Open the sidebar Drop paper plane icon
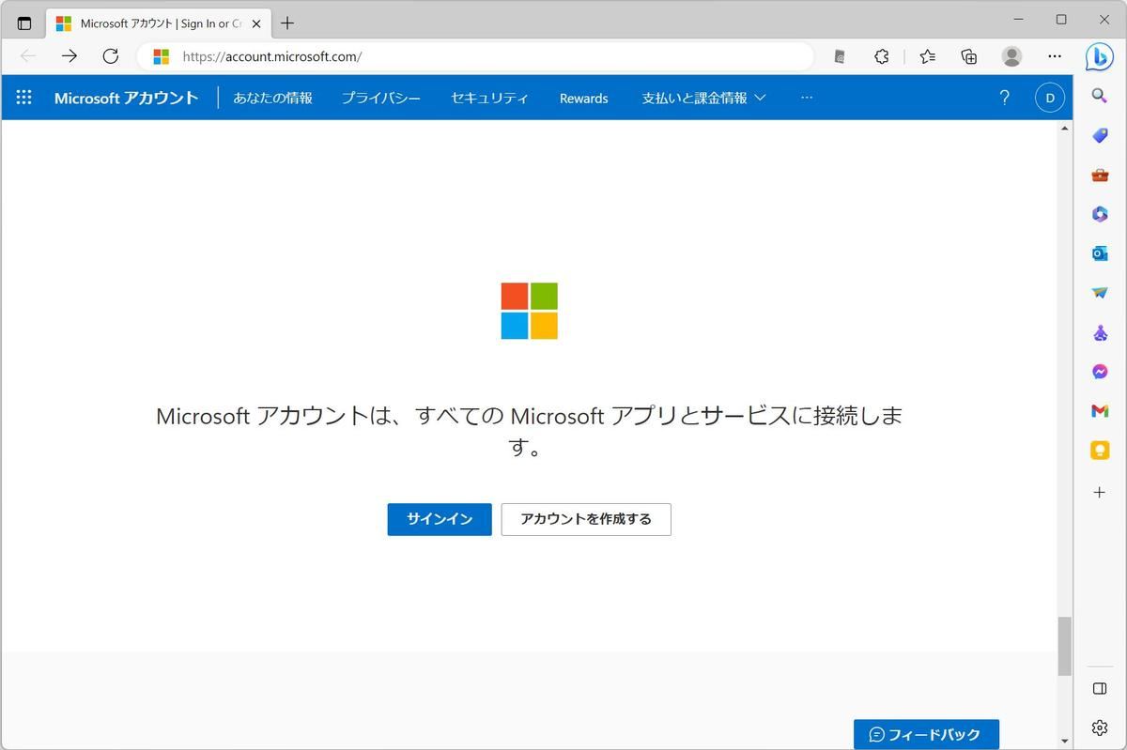Image resolution: width=1127 pixels, height=750 pixels. [x=1100, y=293]
